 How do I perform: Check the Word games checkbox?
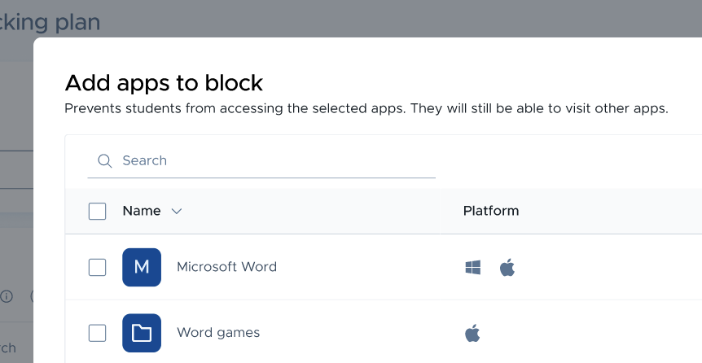pyautogui.click(x=97, y=333)
